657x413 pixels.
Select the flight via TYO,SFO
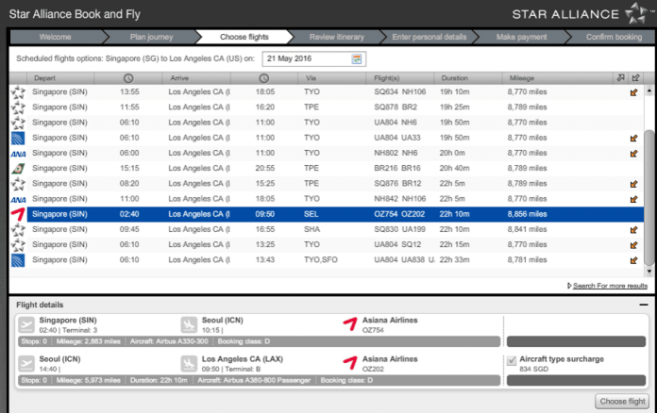coord(327,260)
